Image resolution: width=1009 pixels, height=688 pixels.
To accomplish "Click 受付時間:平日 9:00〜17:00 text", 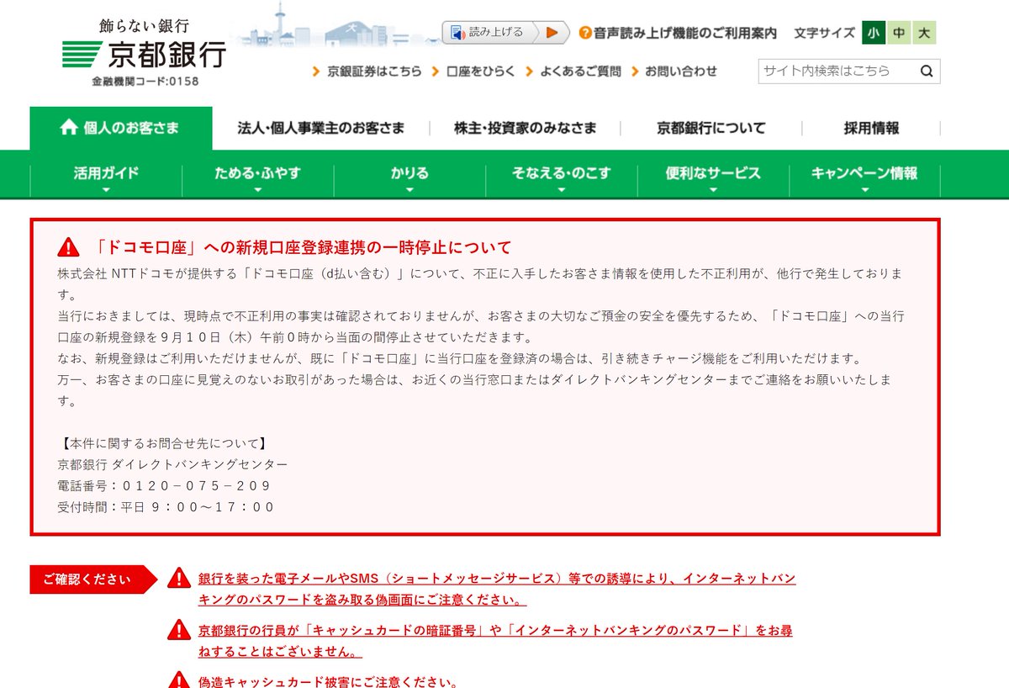I will [x=166, y=507].
